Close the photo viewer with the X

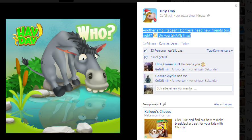point(236,6)
